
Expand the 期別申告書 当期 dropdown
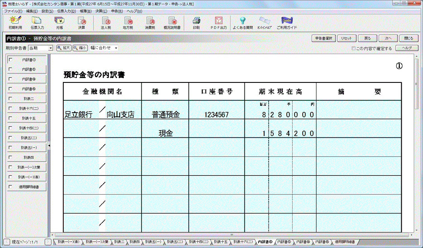click(51, 48)
